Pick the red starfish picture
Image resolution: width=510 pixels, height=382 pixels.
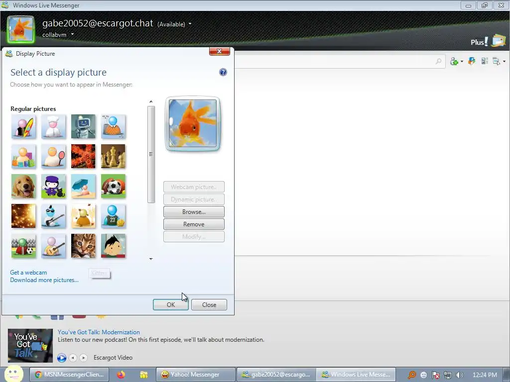click(x=83, y=156)
